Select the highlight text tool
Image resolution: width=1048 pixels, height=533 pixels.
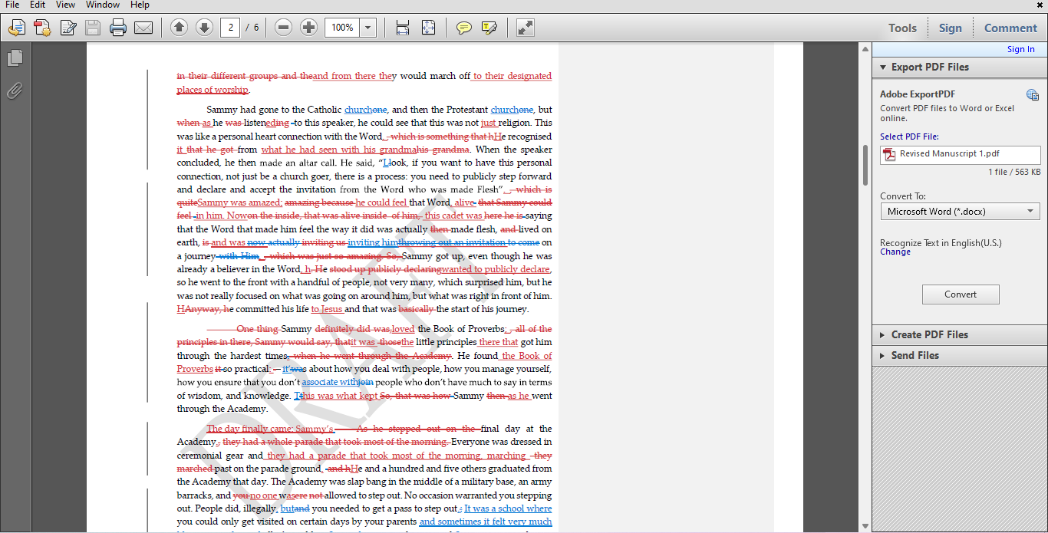click(x=489, y=28)
